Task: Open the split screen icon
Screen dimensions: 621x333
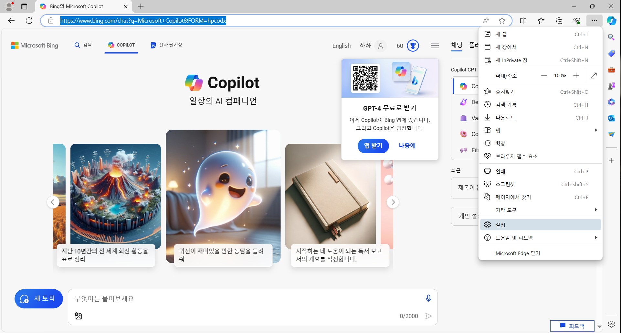Action: pos(523,21)
